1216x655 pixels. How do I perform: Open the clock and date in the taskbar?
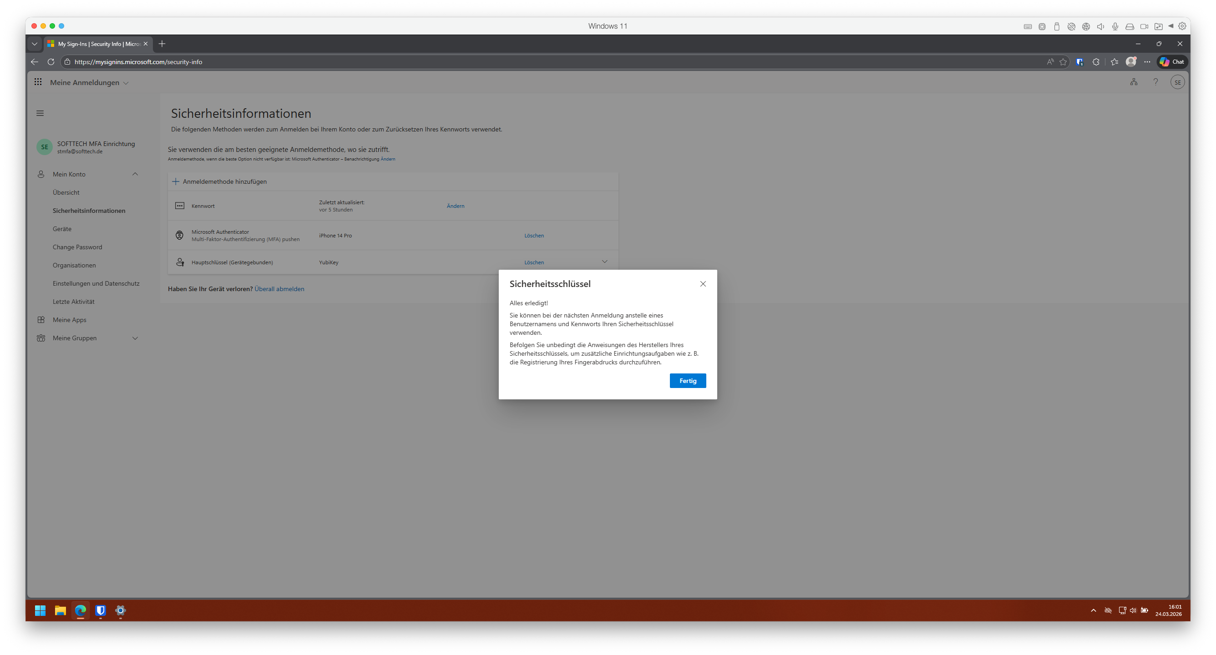pos(1169,610)
